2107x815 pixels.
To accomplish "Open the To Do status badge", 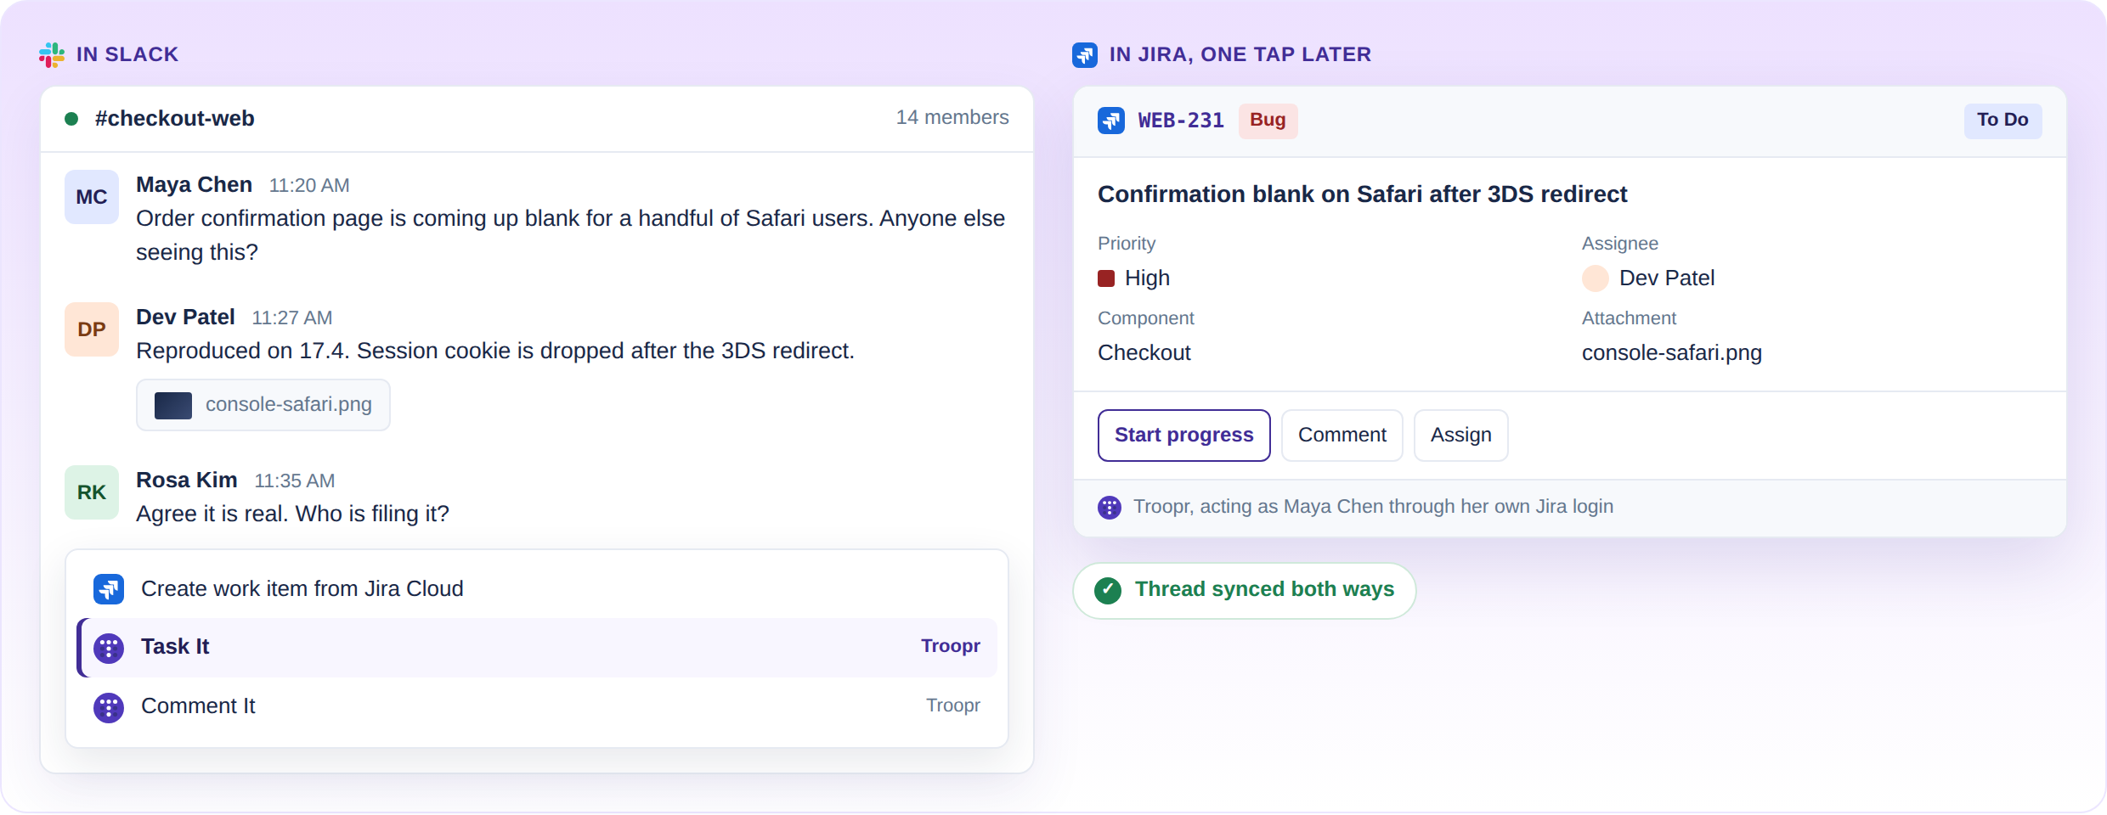I will 2002,121.
